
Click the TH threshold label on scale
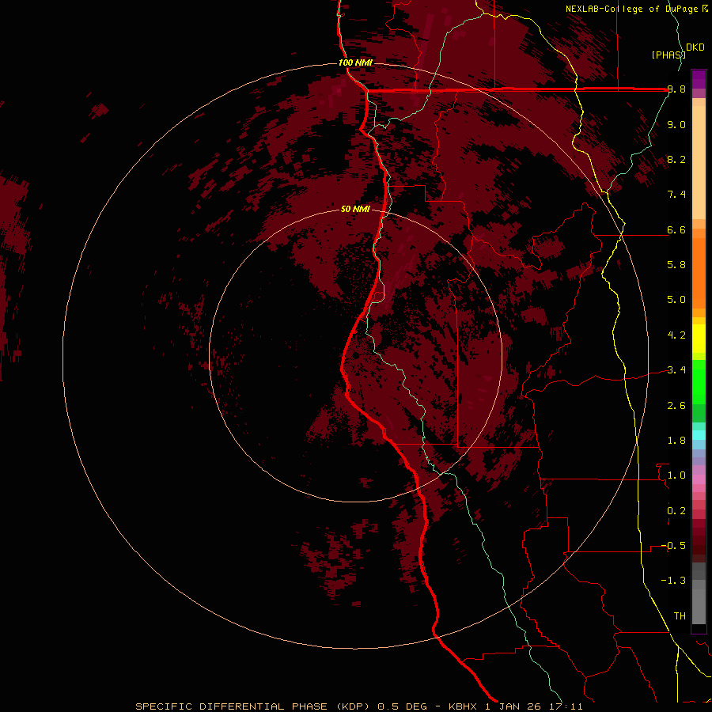click(680, 616)
